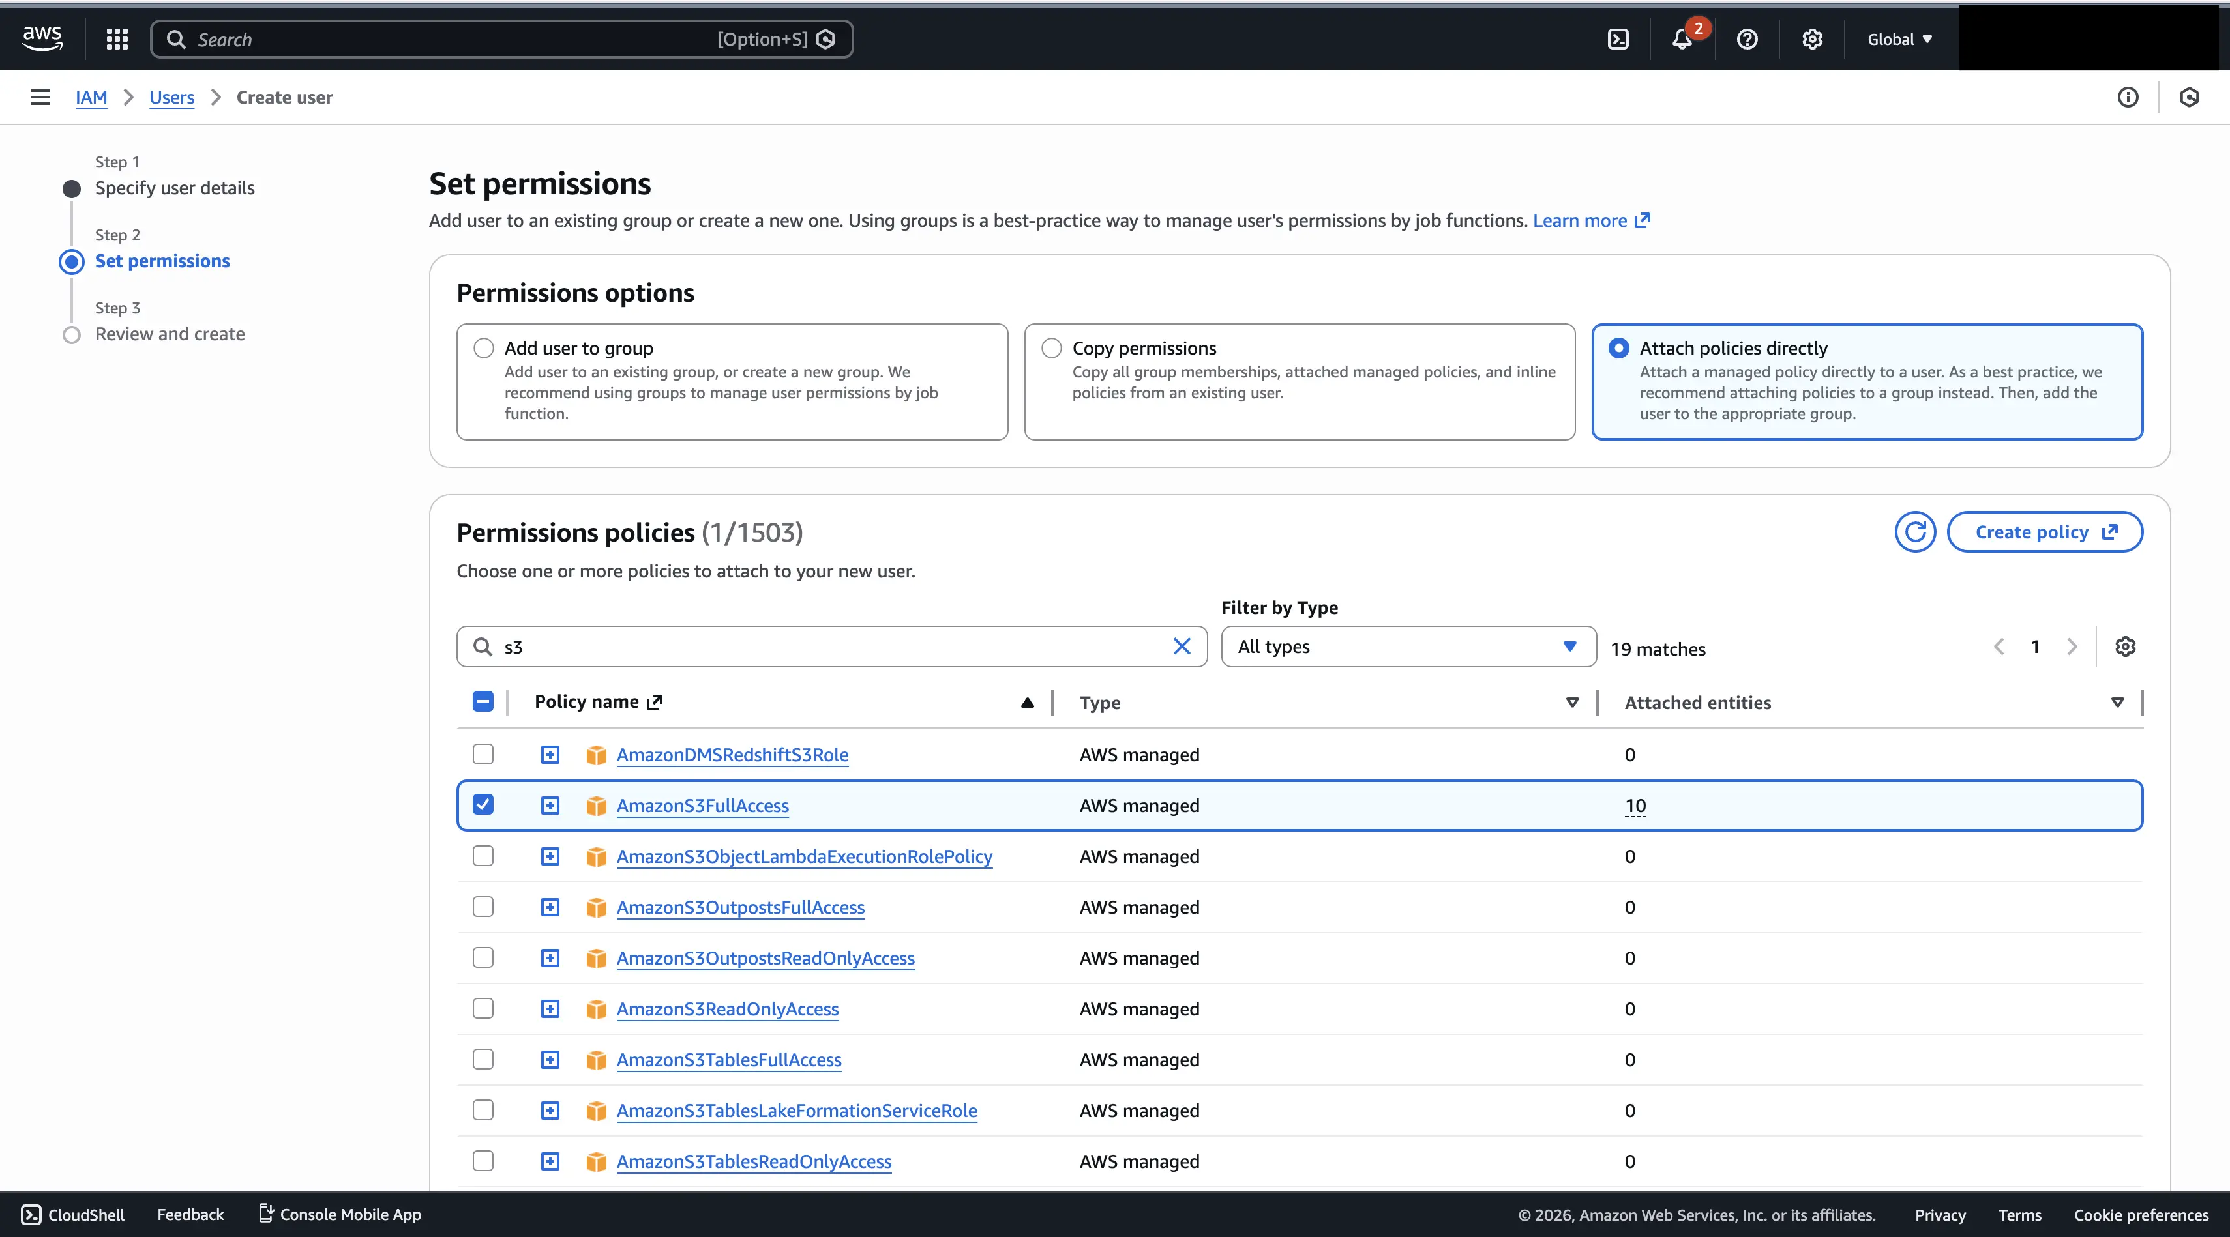Click the AWS logo home icon
2230x1237 pixels.
click(x=42, y=39)
